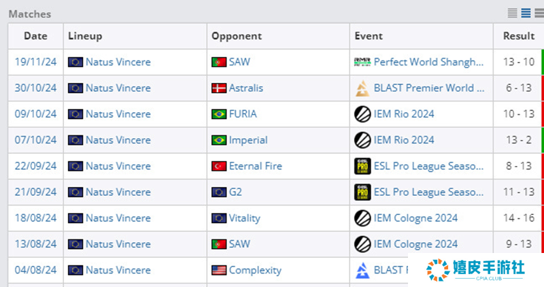Click the Event column header
Viewport: 544px width, 287px height.
[369, 36]
